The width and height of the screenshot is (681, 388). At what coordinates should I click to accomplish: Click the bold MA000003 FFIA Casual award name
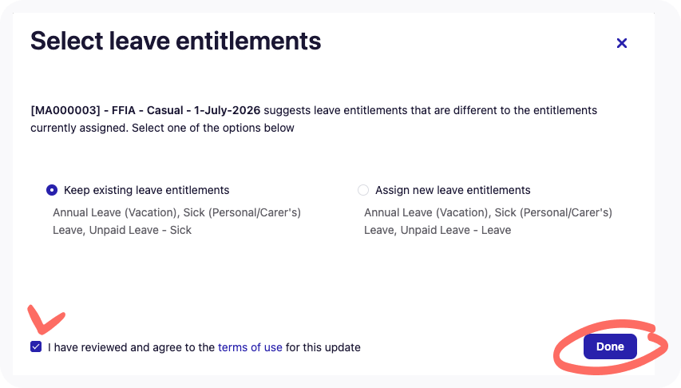pos(145,110)
